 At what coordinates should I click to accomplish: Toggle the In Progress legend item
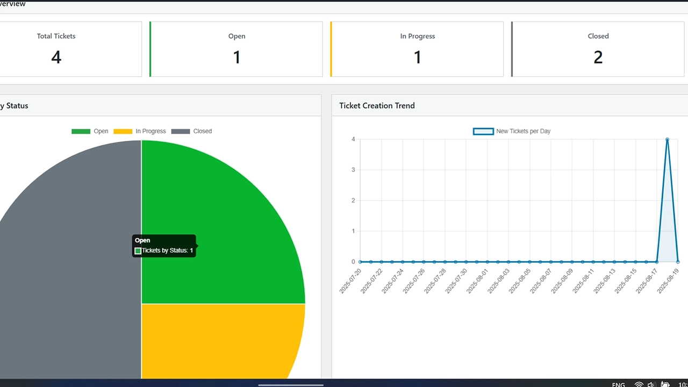pos(140,131)
